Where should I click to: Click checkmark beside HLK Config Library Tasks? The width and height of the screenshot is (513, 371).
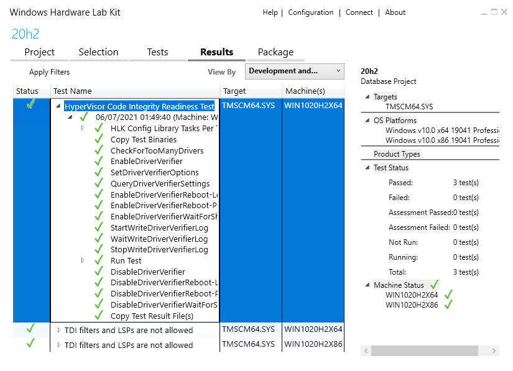click(99, 128)
